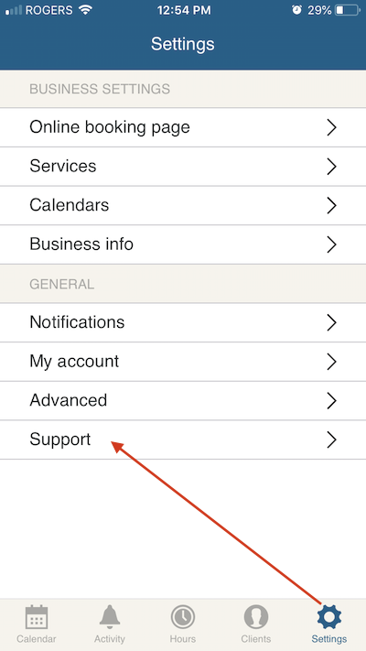Screen dimensions: 366x651
Task: Open the Calendar tab icon
Action: [x=37, y=617]
